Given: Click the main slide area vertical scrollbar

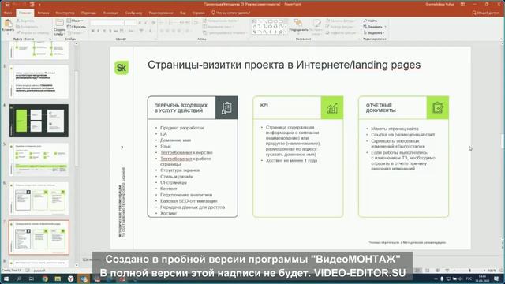Looking at the screenshot, I should (502, 142).
